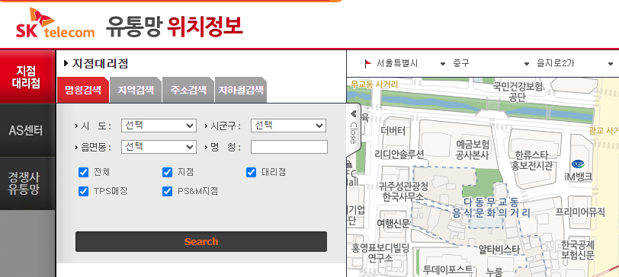
Task: Switch to the 지역검색 tab
Action: point(136,90)
